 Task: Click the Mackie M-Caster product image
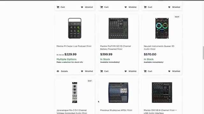pos(75,28)
